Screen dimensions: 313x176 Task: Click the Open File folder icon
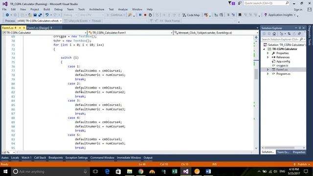coord(30,15)
